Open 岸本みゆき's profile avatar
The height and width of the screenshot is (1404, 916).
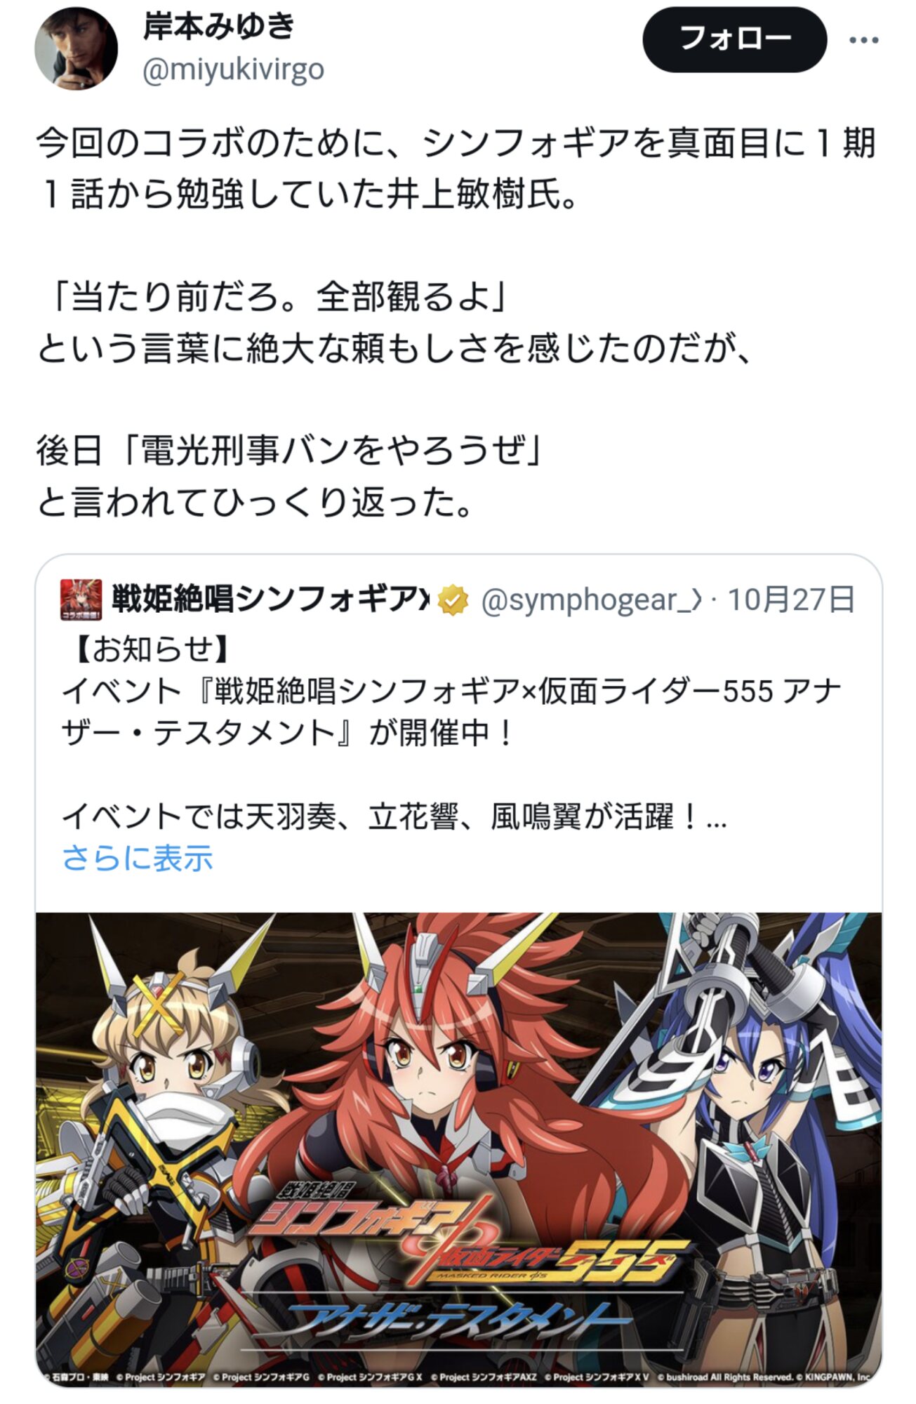point(76,49)
